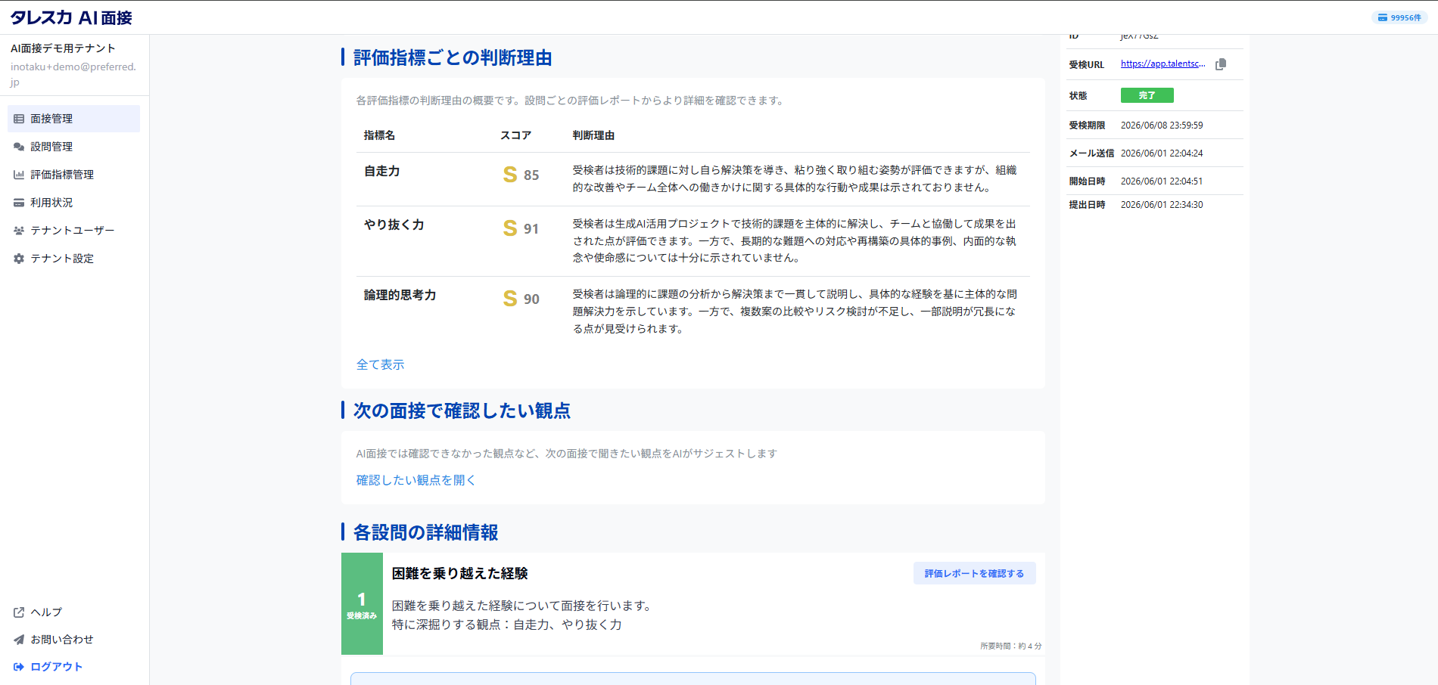Expand 確認したい観点を開く
Screen dimensions: 1438x685
point(416,480)
